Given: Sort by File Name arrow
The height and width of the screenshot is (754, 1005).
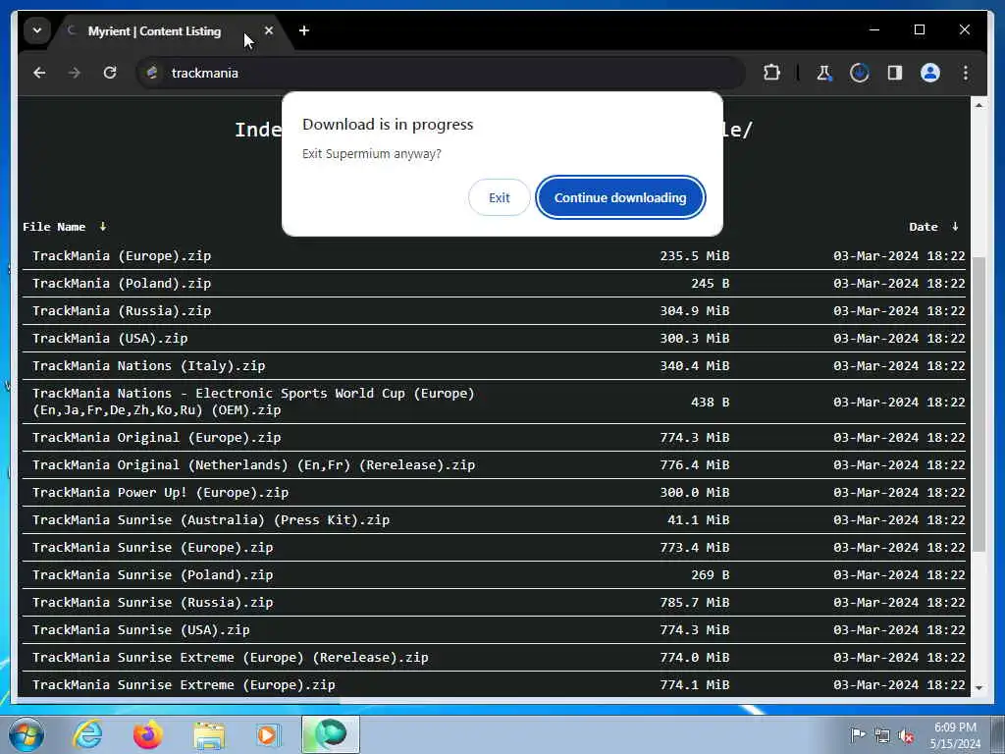Looking at the screenshot, I should click(x=102, y=227).
